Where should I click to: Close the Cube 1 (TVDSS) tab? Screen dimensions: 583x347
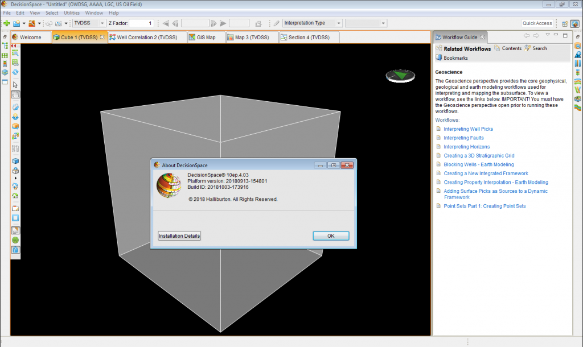pyautogui.click(x=102, y=37)
